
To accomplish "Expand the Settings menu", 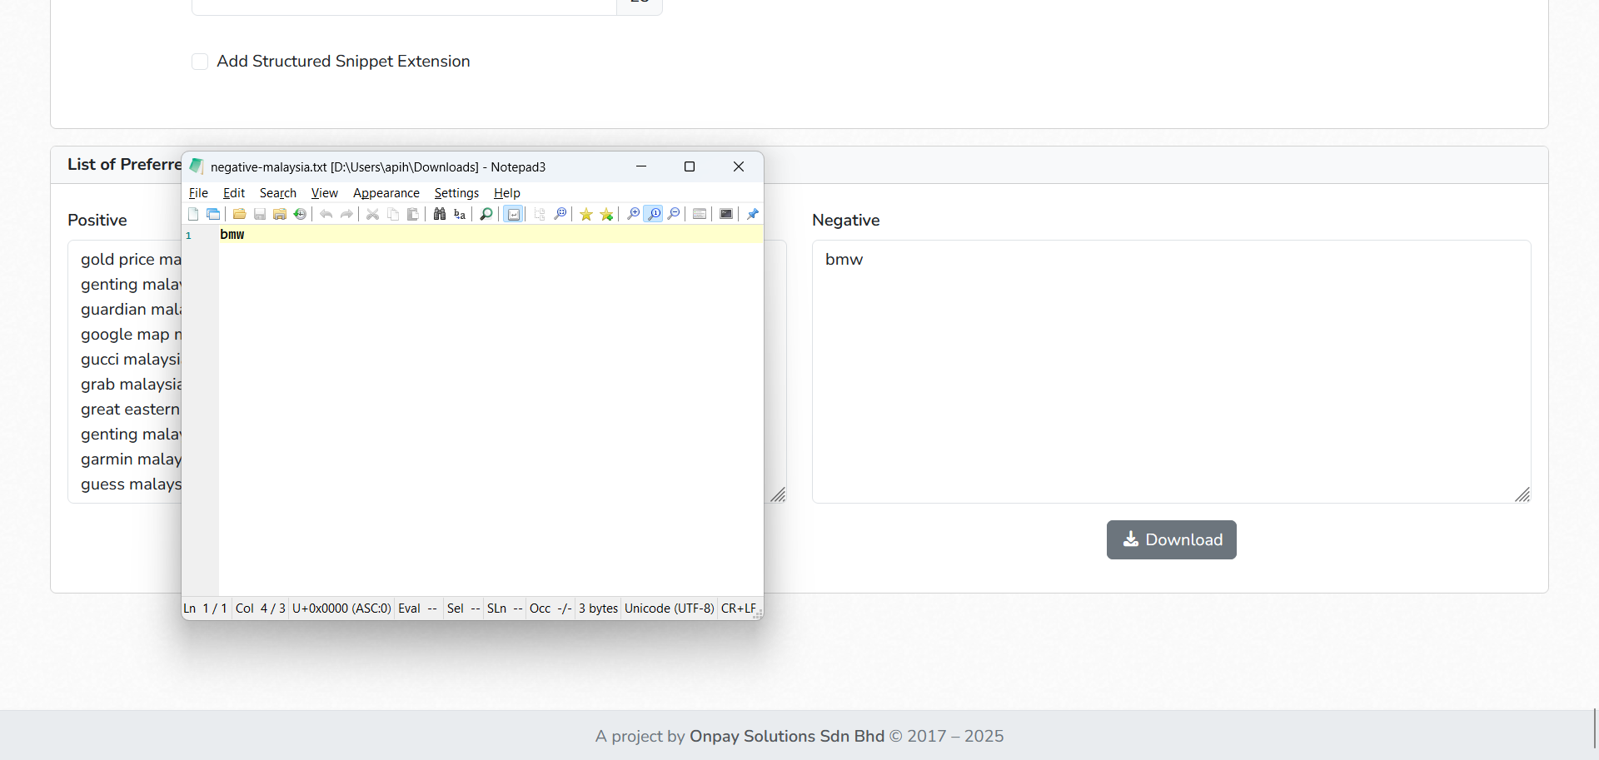I will click(456, 193).
